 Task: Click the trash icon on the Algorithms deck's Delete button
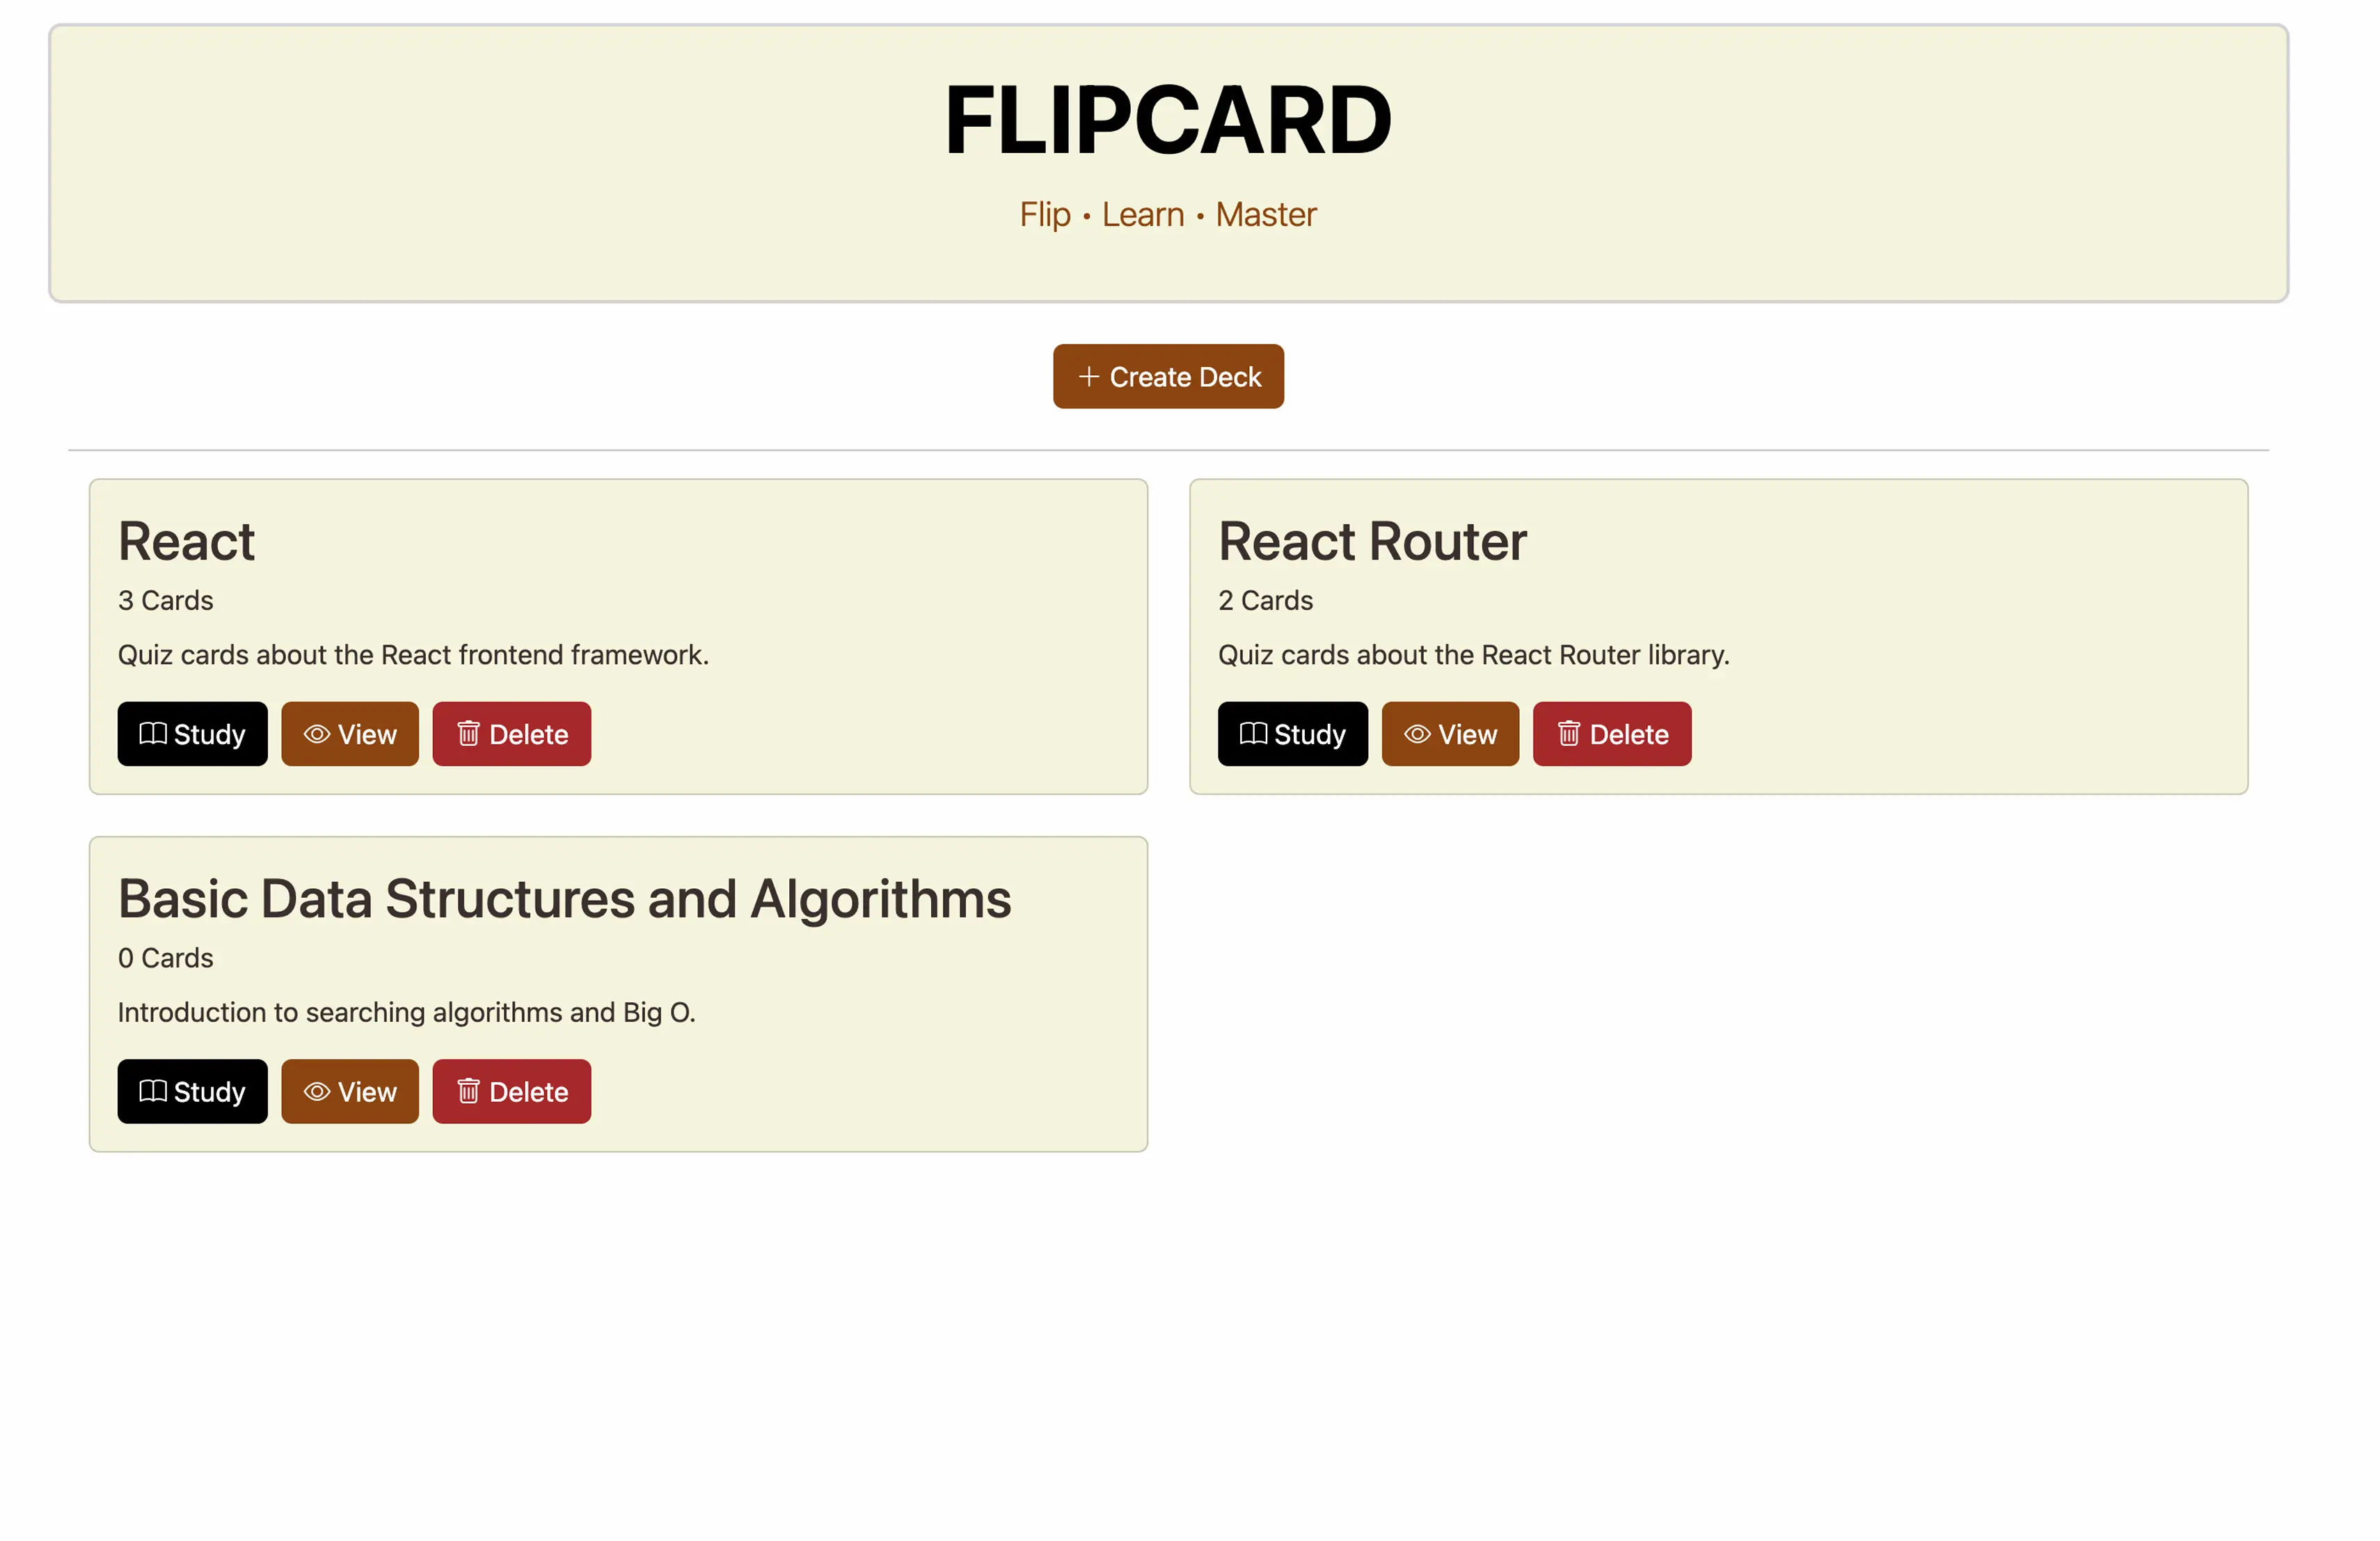[468, 1090]
